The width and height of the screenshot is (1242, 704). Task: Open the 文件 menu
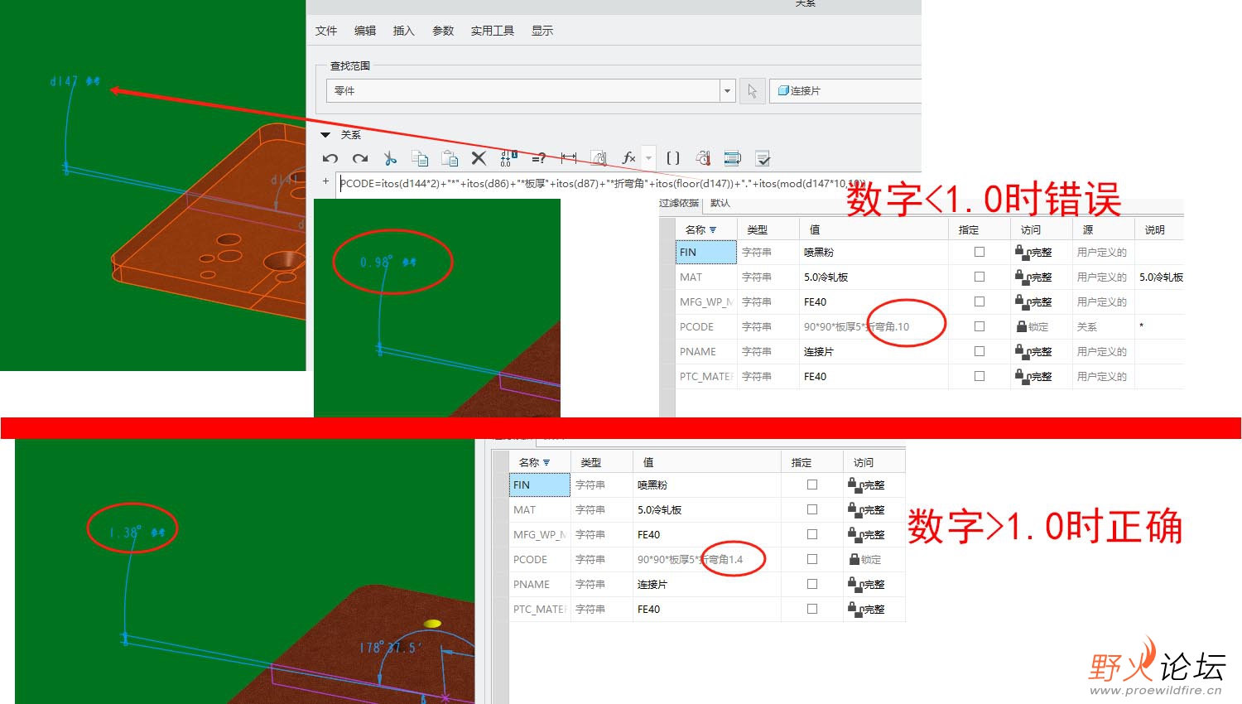(326, 31)
